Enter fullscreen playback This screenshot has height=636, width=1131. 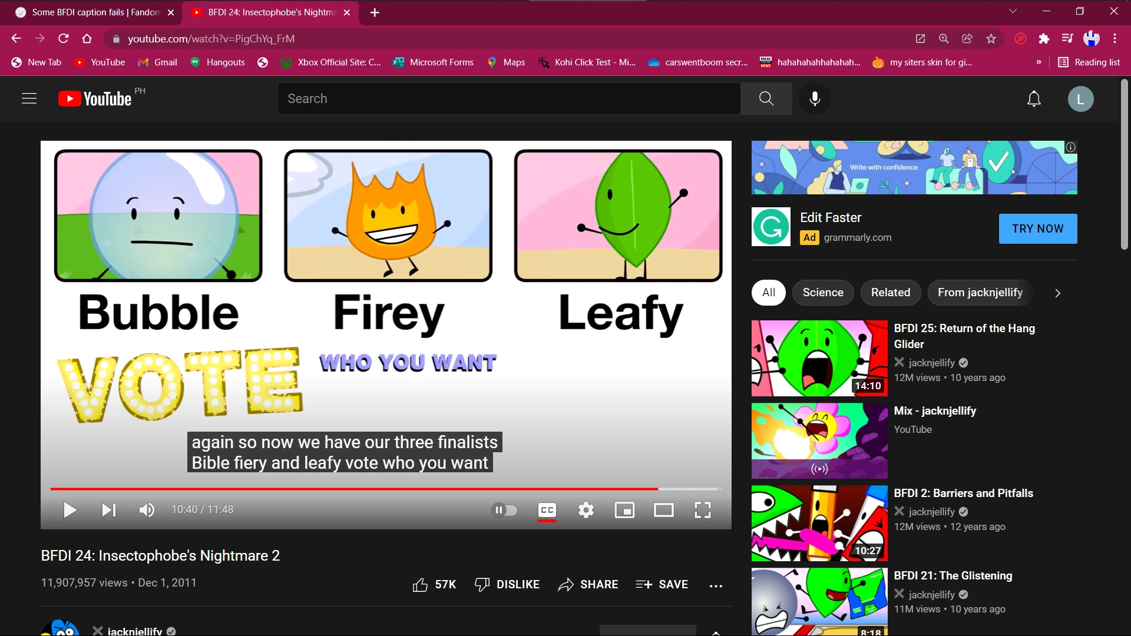702,510
